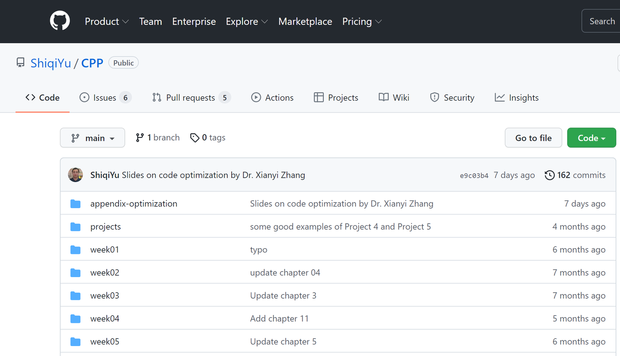This screenshot has height=356, width=620.
Task: Click '7 days ago' in the appendix-optimization row
Action: 585,203
